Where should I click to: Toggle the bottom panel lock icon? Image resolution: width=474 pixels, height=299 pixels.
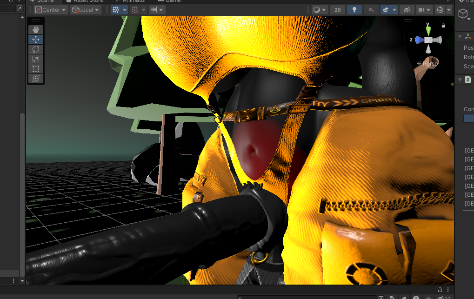tap(440, 290)
